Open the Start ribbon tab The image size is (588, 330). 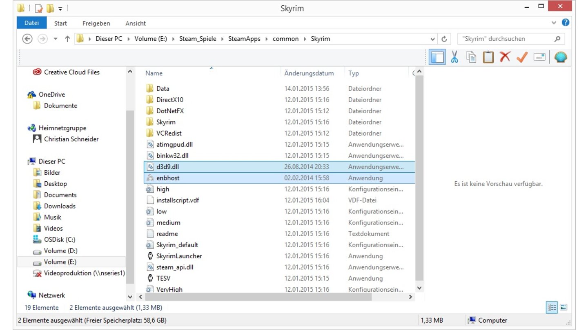point(60,23)
